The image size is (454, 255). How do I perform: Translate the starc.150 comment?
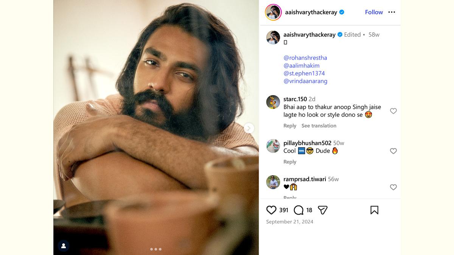point(319,126)
